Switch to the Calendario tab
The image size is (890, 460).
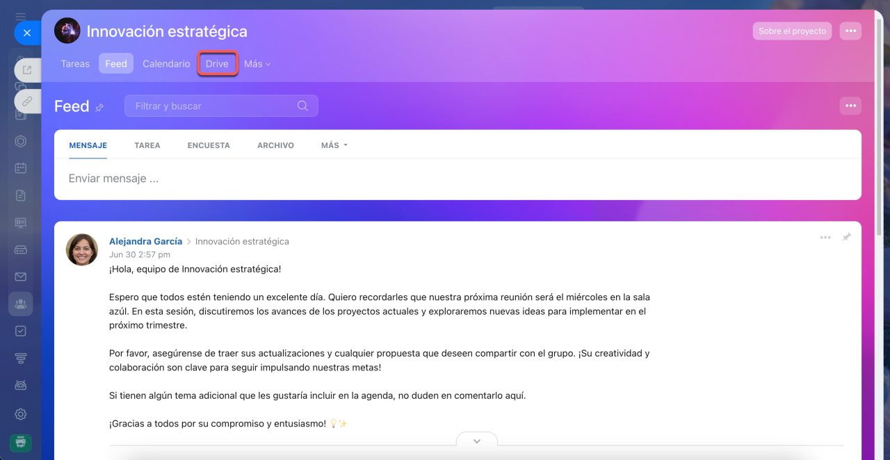[166, 63]
